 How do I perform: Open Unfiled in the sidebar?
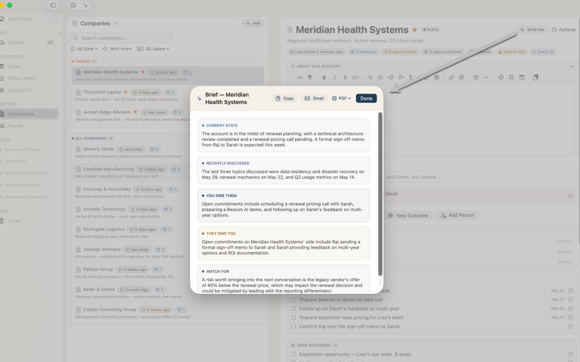click(x=28, y=43)
